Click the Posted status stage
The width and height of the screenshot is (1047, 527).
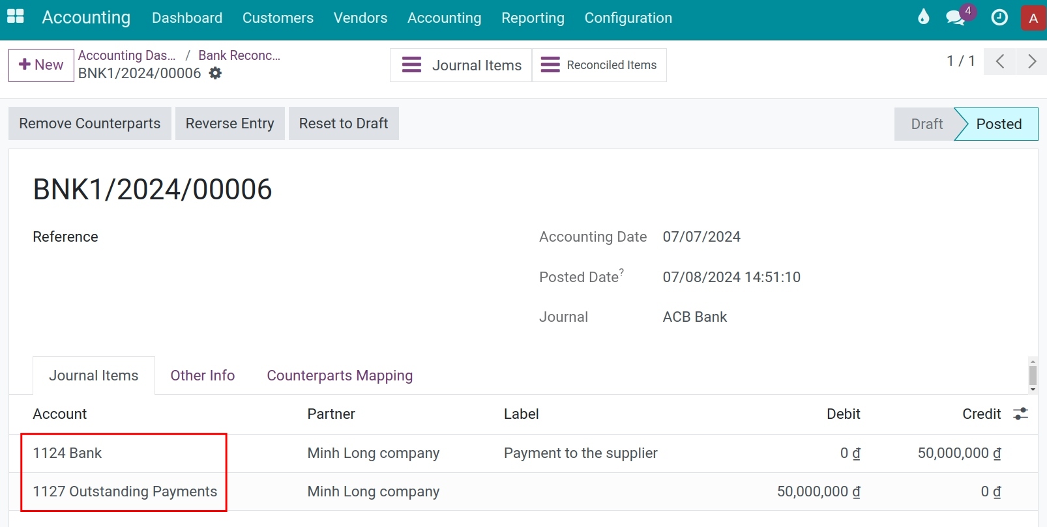pos(998,124)
